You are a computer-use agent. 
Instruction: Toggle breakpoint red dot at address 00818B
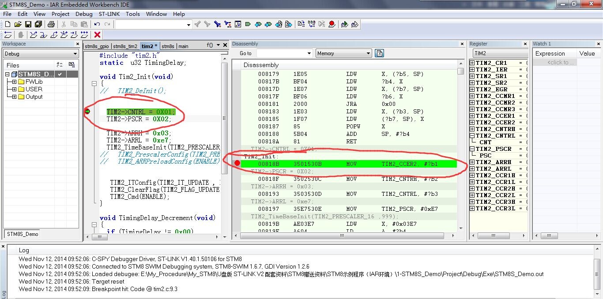[x=237, y=163]
